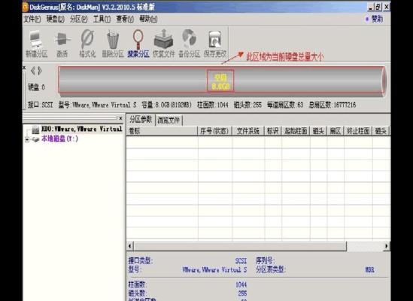
Task: Restore the DiskGenius window size
Action: (x=378, y=7)
